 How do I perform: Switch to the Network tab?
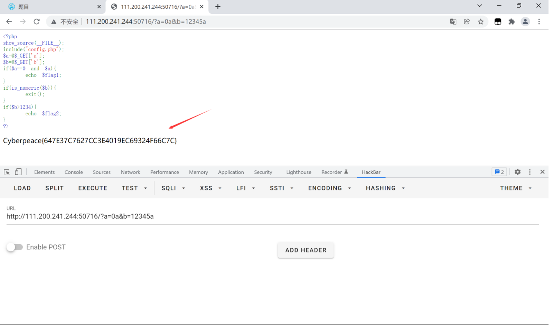pos(130,172)
